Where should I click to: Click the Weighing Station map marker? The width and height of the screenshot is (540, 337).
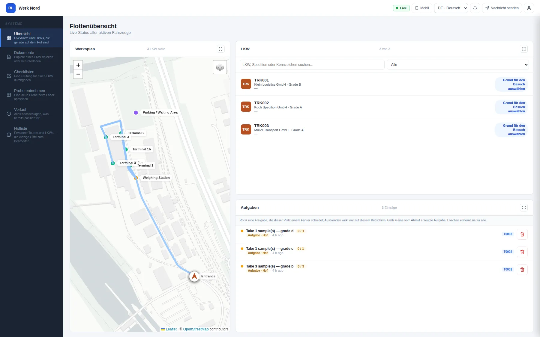coord(136,178)
